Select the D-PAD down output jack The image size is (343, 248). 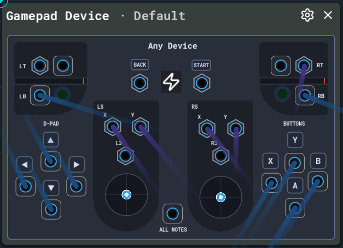pyautogui.click(x=51, y=209)
